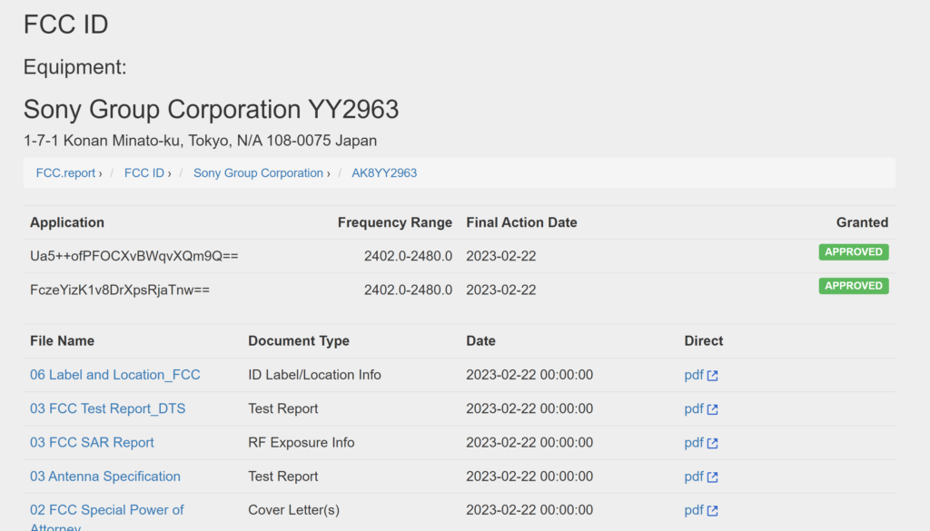Viewport: 930px width, 531px height.
Task: Click the pdf text link for SAR Report
Action: (x=694, y=443)
